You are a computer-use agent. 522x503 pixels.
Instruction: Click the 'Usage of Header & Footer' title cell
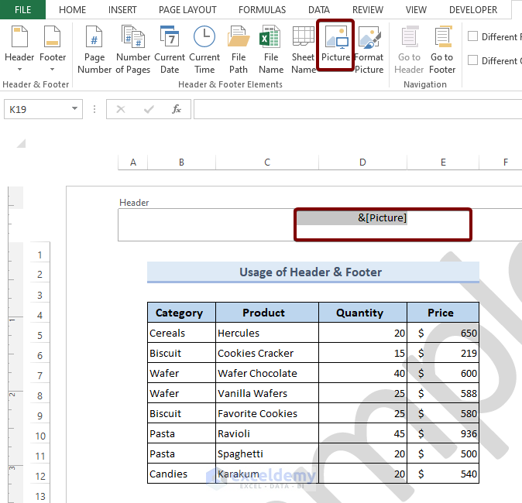(x=313, y=272)
